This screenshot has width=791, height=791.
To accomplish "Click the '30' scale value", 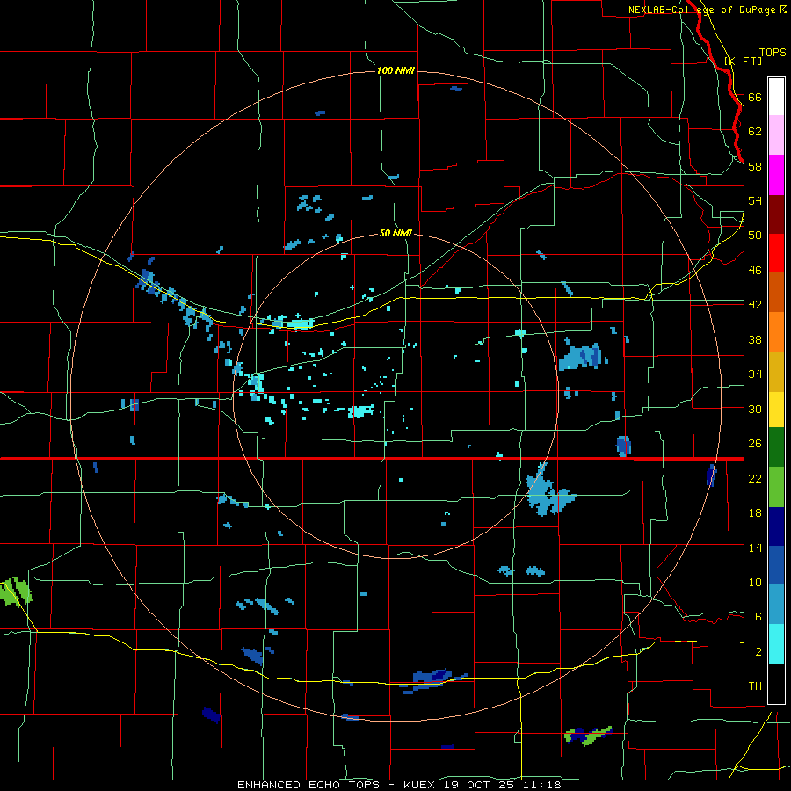I will point(755,409).
